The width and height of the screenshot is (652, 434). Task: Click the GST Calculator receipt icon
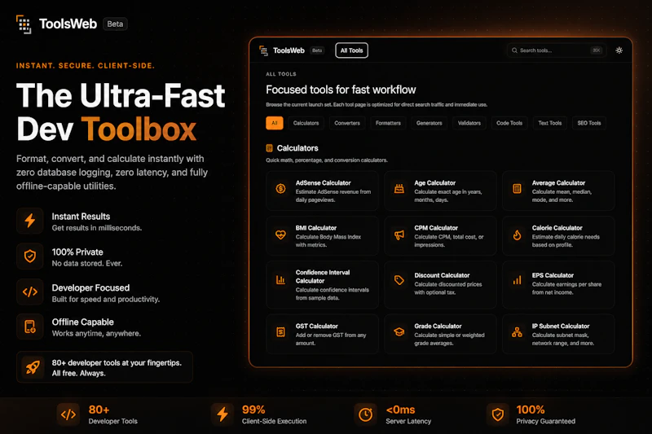[x=280, y=332]
